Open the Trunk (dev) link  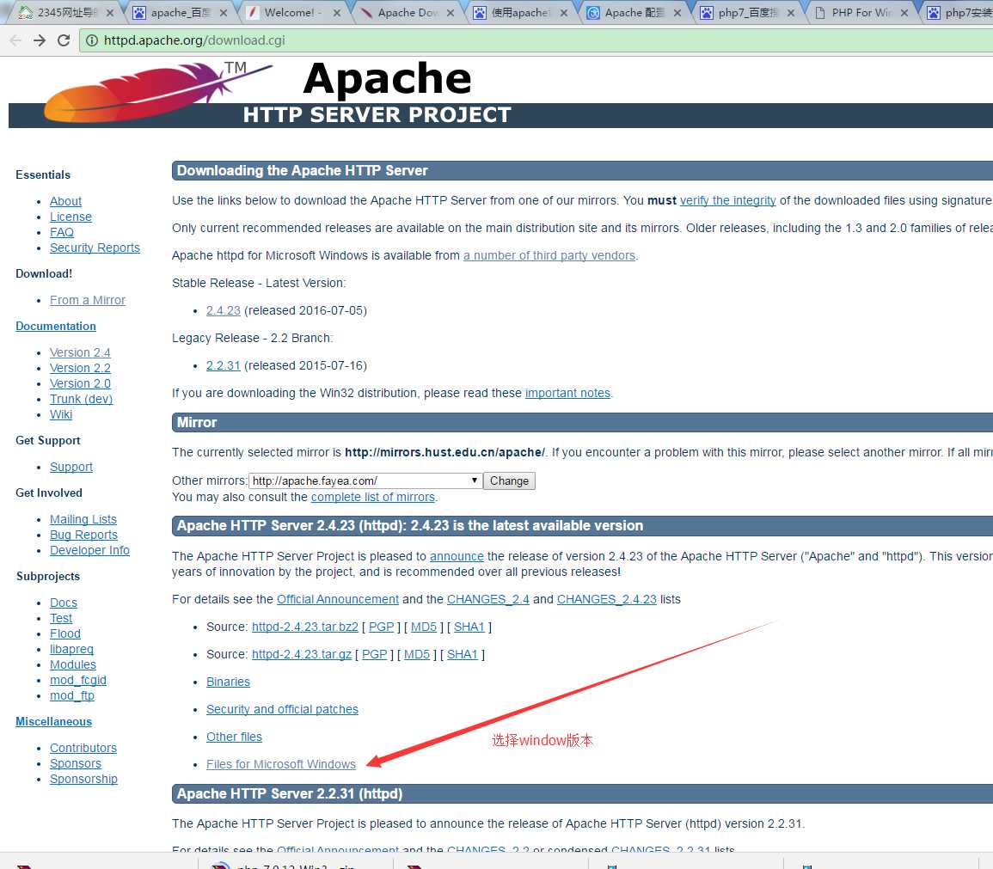(81, 399)
